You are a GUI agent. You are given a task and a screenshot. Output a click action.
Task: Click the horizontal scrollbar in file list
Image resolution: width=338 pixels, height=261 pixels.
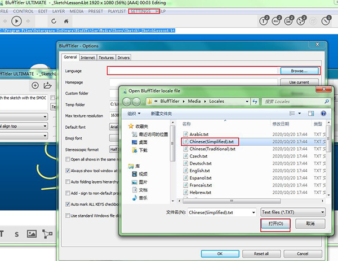coord(232,201)
